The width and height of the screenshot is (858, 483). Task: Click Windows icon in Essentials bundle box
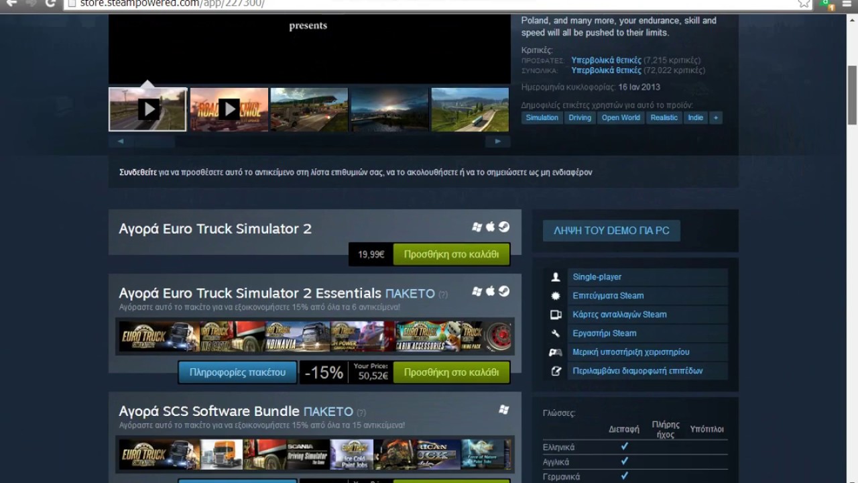pyautogui.click(x=477, y=292)
